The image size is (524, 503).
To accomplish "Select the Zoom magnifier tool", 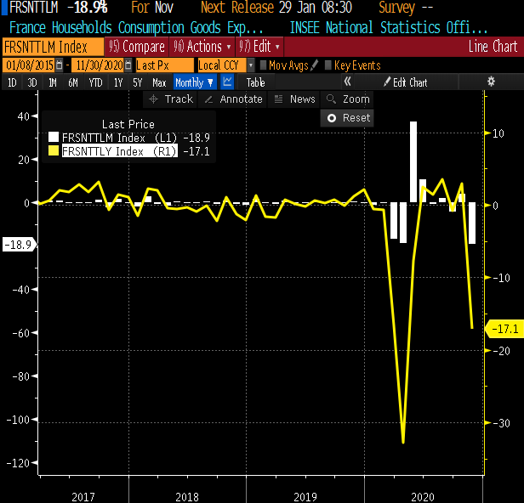I will pyautogui.click(x=349, y=99).
